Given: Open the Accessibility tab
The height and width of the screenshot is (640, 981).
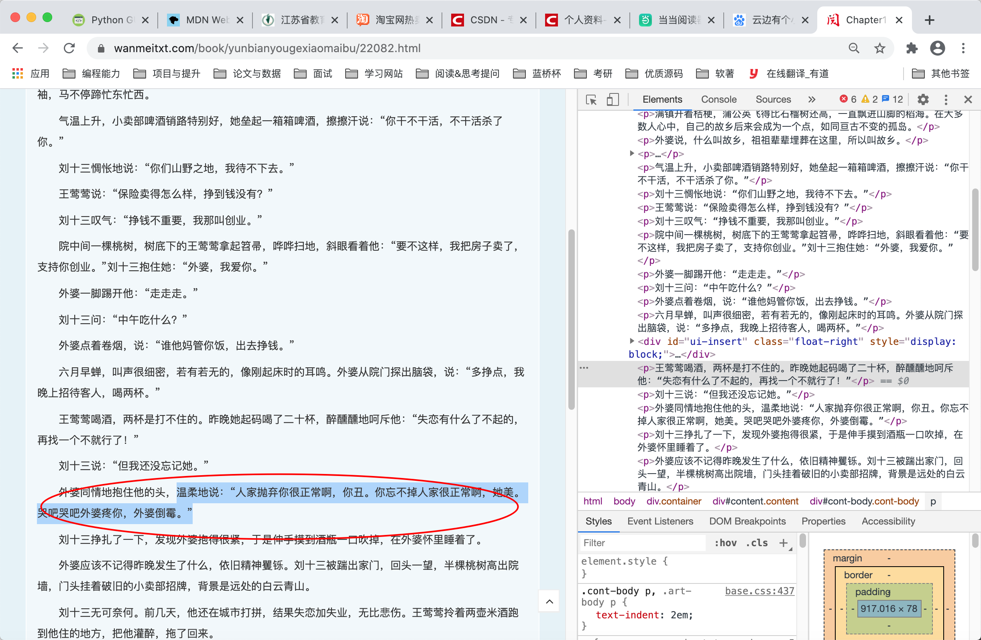Looking at the screenshot, I should click(x=888, y=521).
